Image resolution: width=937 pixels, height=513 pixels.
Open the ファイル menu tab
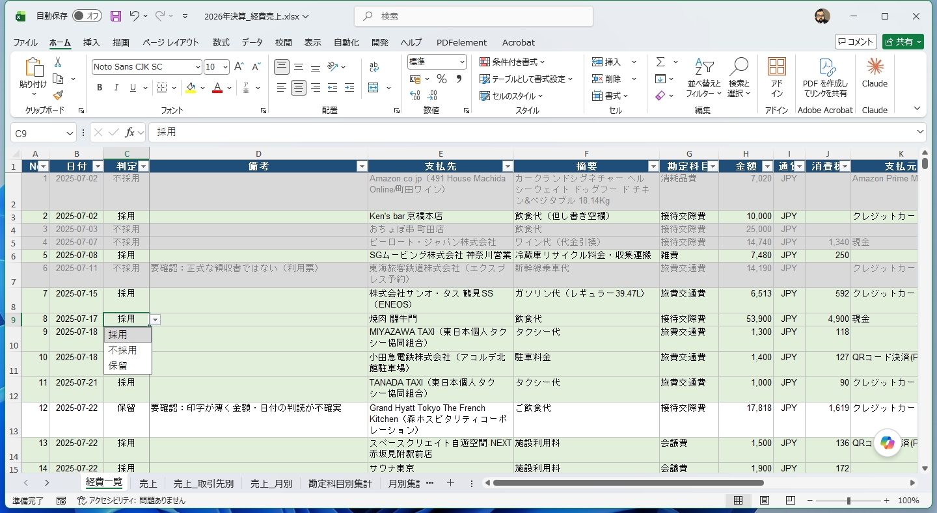25,42
